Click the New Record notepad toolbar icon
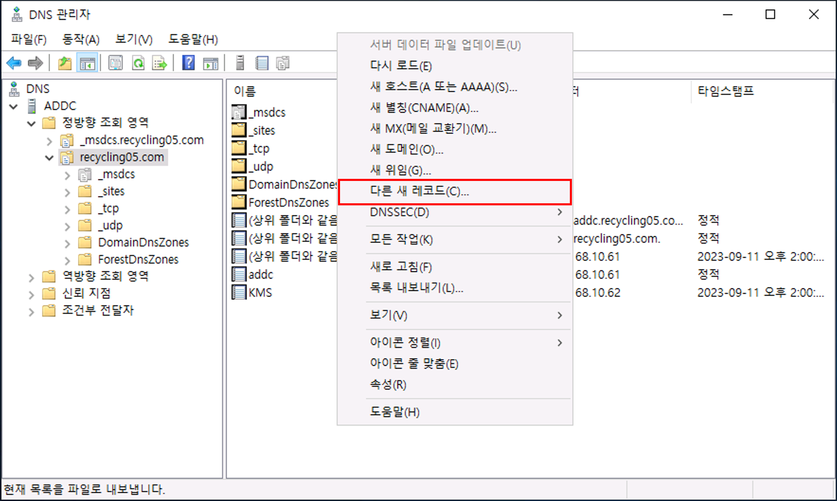 click(x=262, y=63)
